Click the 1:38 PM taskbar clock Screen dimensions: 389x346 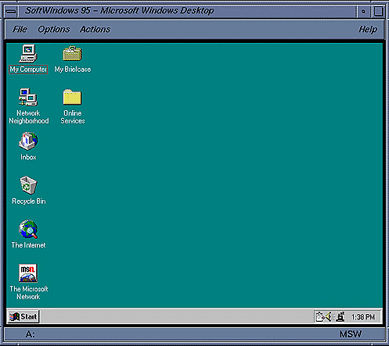[363, 317]
